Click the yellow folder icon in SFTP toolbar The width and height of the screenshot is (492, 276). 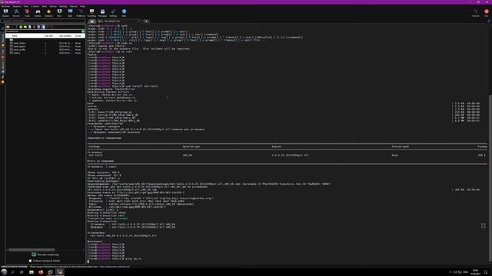click(x=25, y=28)
